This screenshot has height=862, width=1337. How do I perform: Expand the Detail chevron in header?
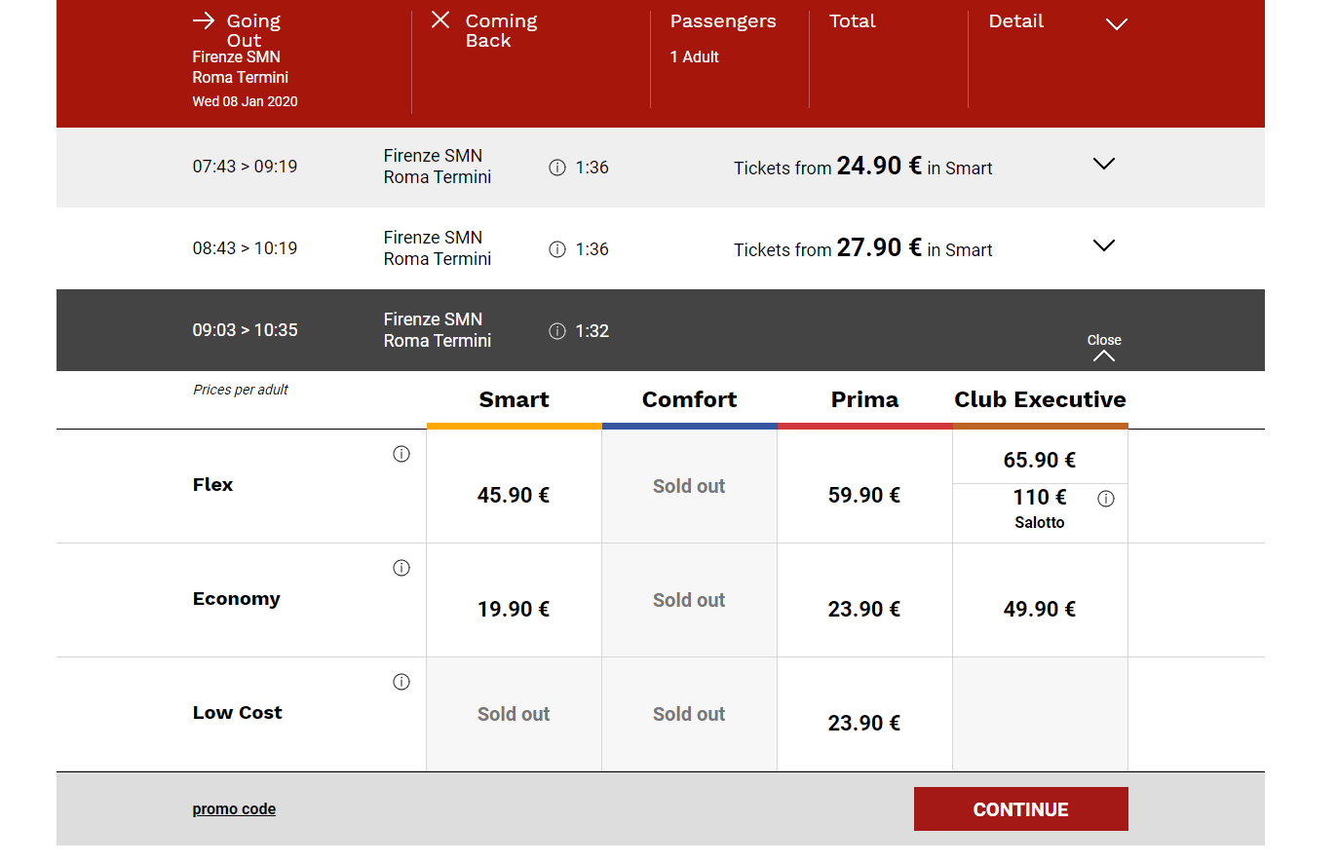[x=1117, y=24]
